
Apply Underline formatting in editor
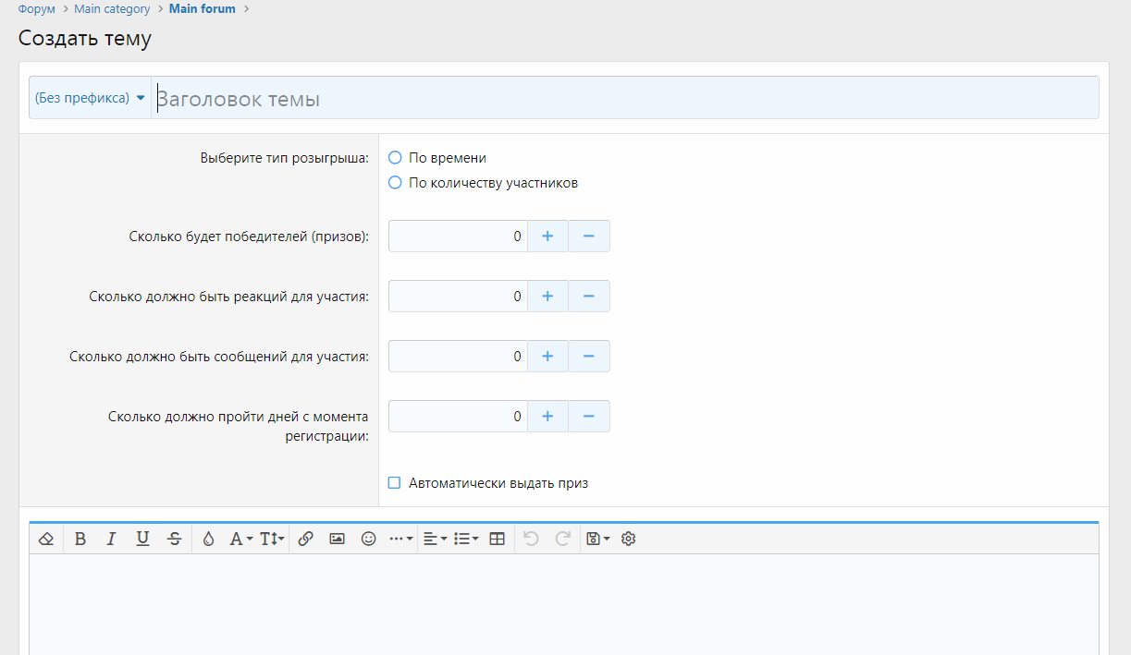pyautogui.click(x=142, y=539)
